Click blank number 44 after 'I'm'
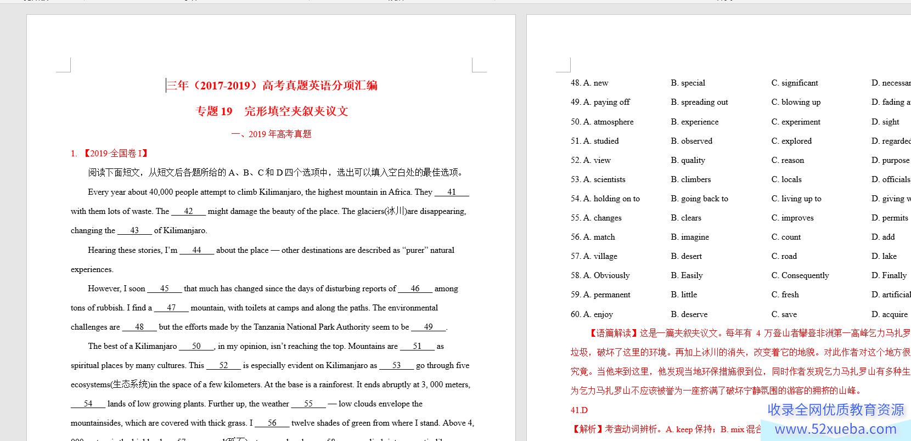The width and height of the screenshot is (911, 441). click(196, 250)
